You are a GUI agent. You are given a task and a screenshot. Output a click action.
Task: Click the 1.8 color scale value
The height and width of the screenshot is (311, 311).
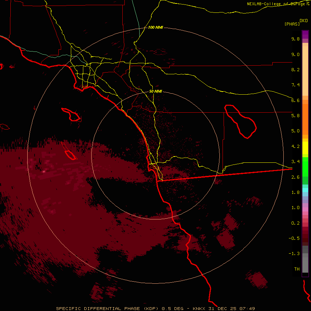[x=295, y=192]
